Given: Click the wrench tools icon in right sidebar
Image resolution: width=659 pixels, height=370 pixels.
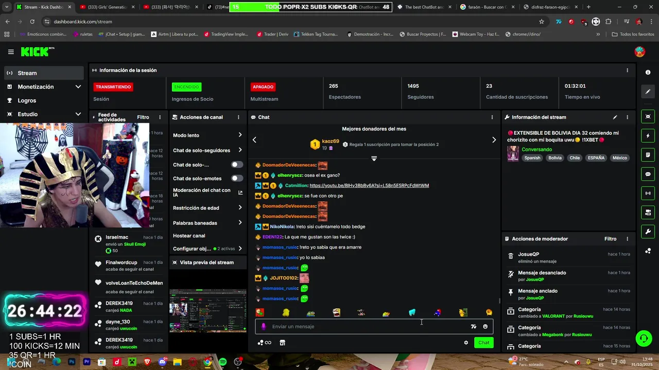Looking at the screenshot, I should point(648,231).
